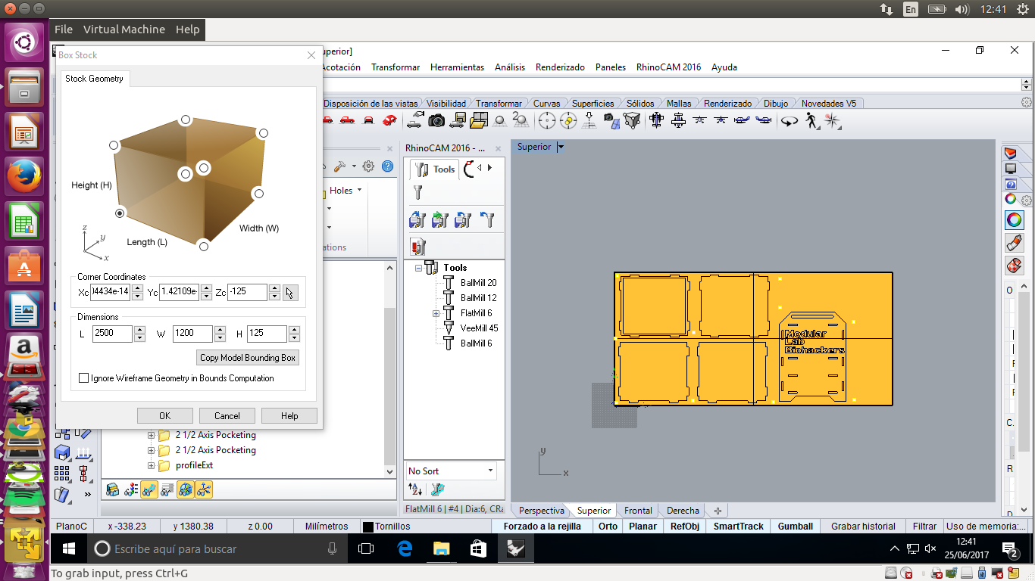This screenshot has height=581, width=1035.
Task: Select the bottom-left front corner radio button
Action: (x=120, y=214)
